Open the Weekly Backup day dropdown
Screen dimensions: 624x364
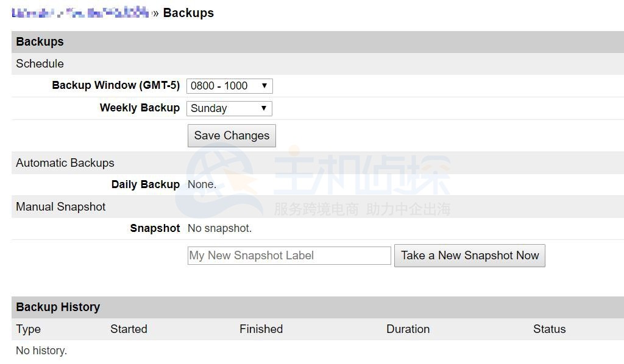pyautogui.click(x=229, y=108)
